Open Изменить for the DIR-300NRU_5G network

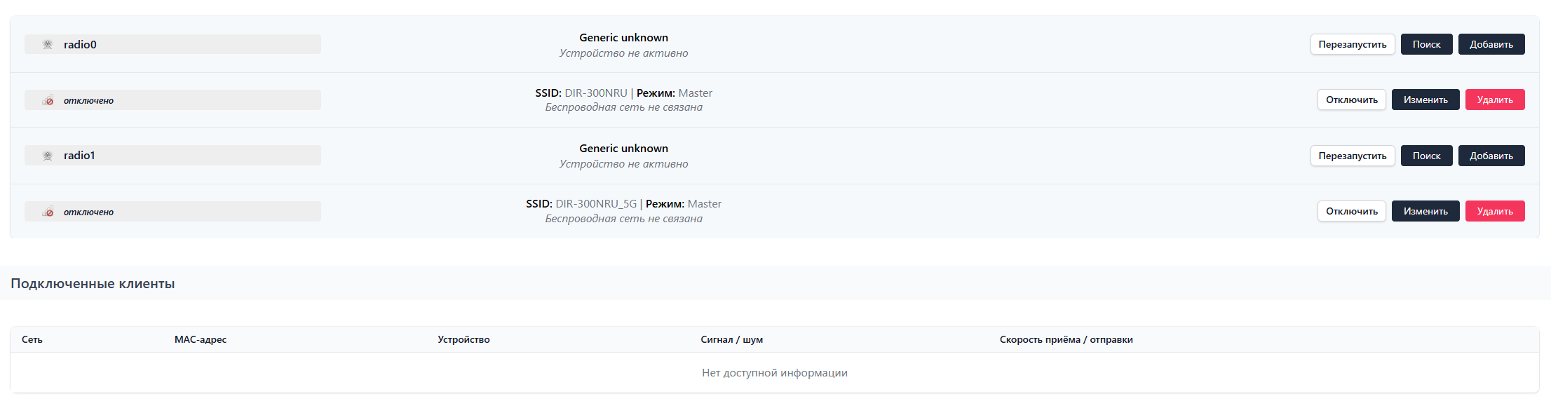click(1425, 211)
